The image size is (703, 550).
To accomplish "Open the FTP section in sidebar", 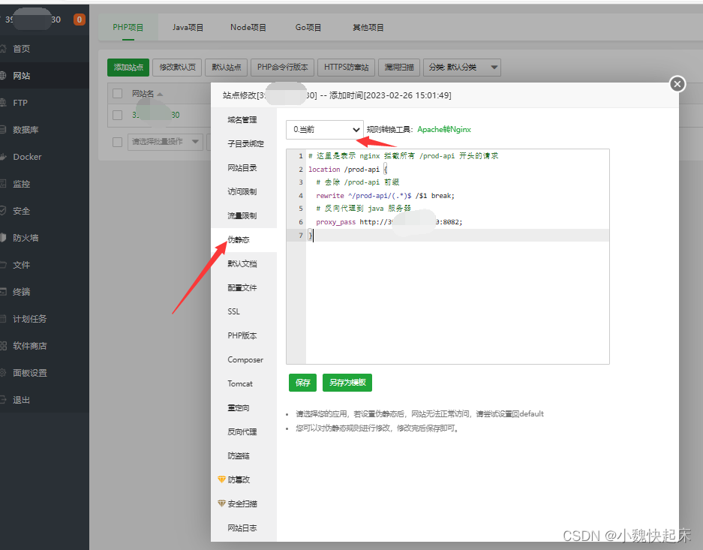I will coord(20,103).
